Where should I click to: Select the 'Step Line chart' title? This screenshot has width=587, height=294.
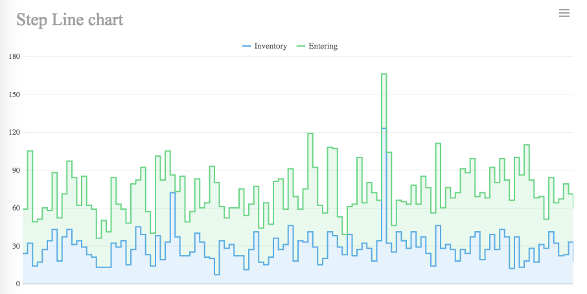(x=69, y=19)
